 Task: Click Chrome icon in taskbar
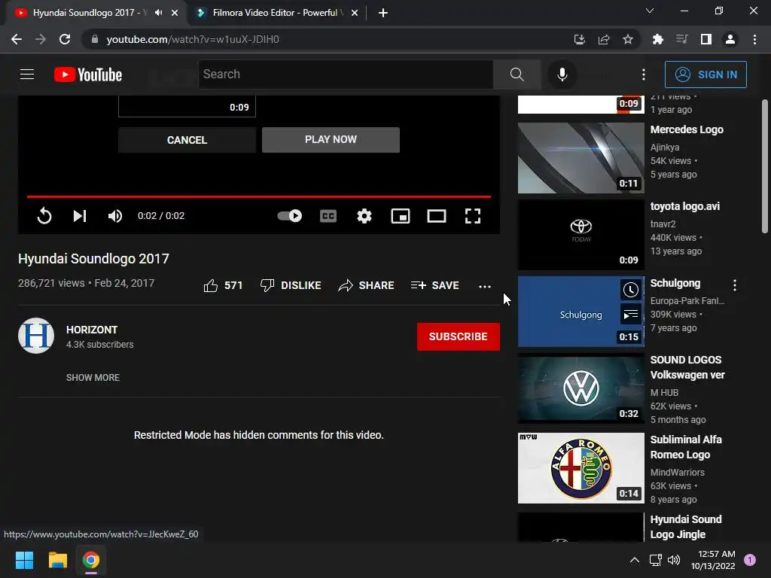click(x=91, y=560)
